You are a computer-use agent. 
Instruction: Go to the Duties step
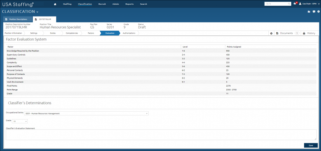coord(53,33)
